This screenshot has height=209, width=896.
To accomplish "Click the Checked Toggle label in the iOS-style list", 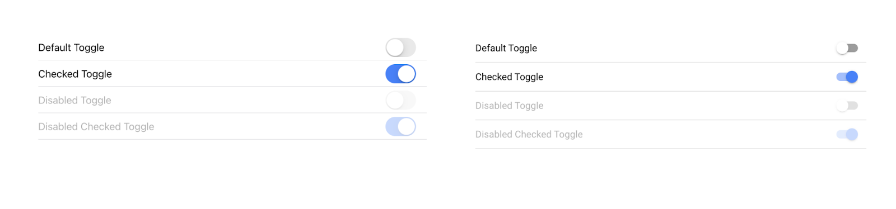I will pos(75,74).
